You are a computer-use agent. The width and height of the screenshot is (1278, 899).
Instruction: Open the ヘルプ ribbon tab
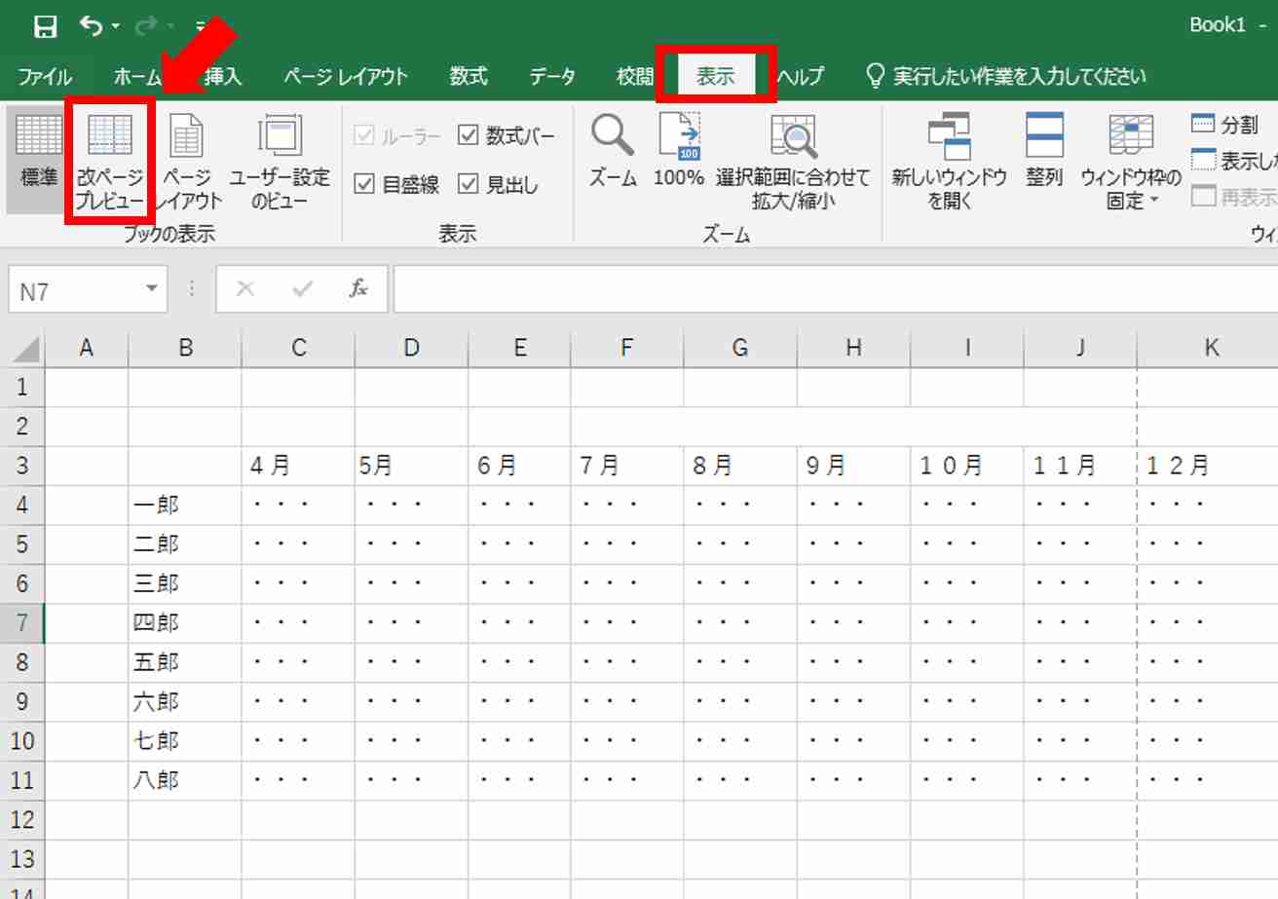point(801,76)
